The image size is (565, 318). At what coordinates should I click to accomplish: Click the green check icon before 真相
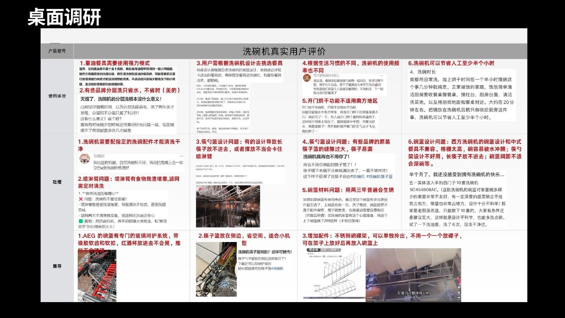click(81, 221)
